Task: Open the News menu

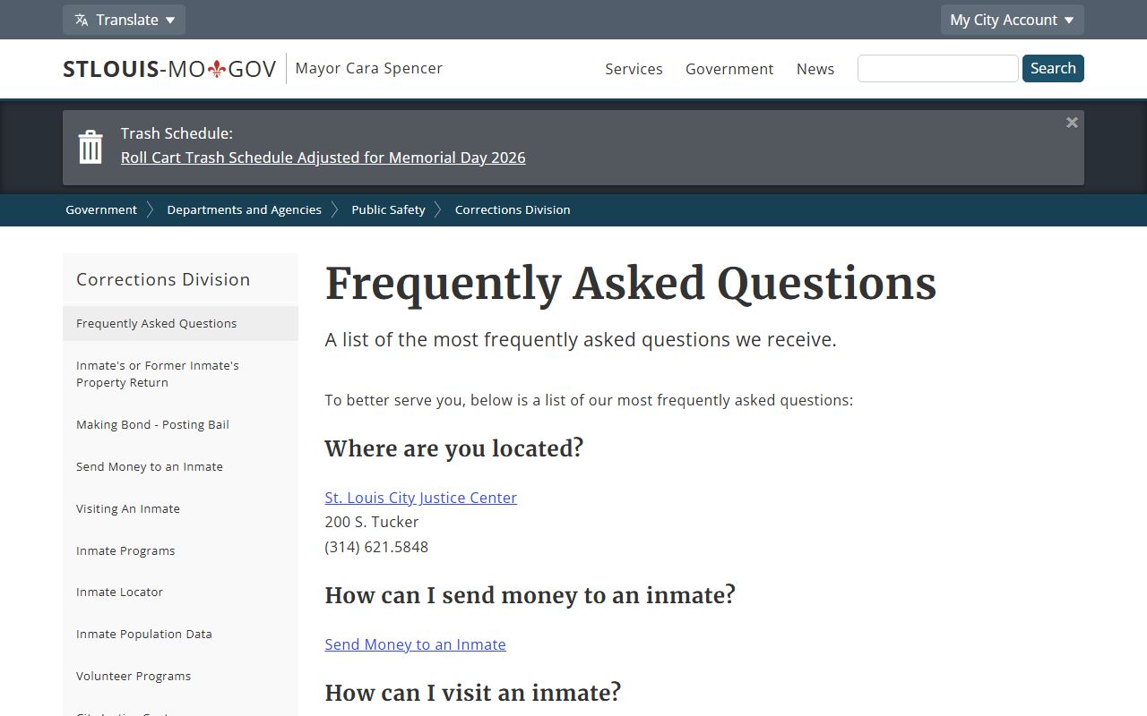Action: pyautogui.click(x=815, y=69)
